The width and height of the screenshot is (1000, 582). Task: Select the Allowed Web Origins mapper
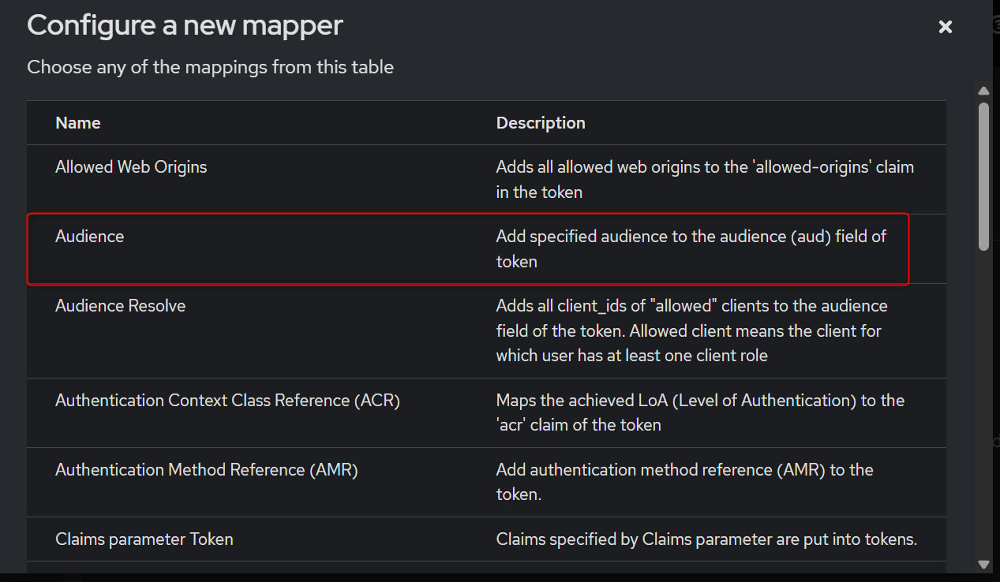[x=131, y=167]
